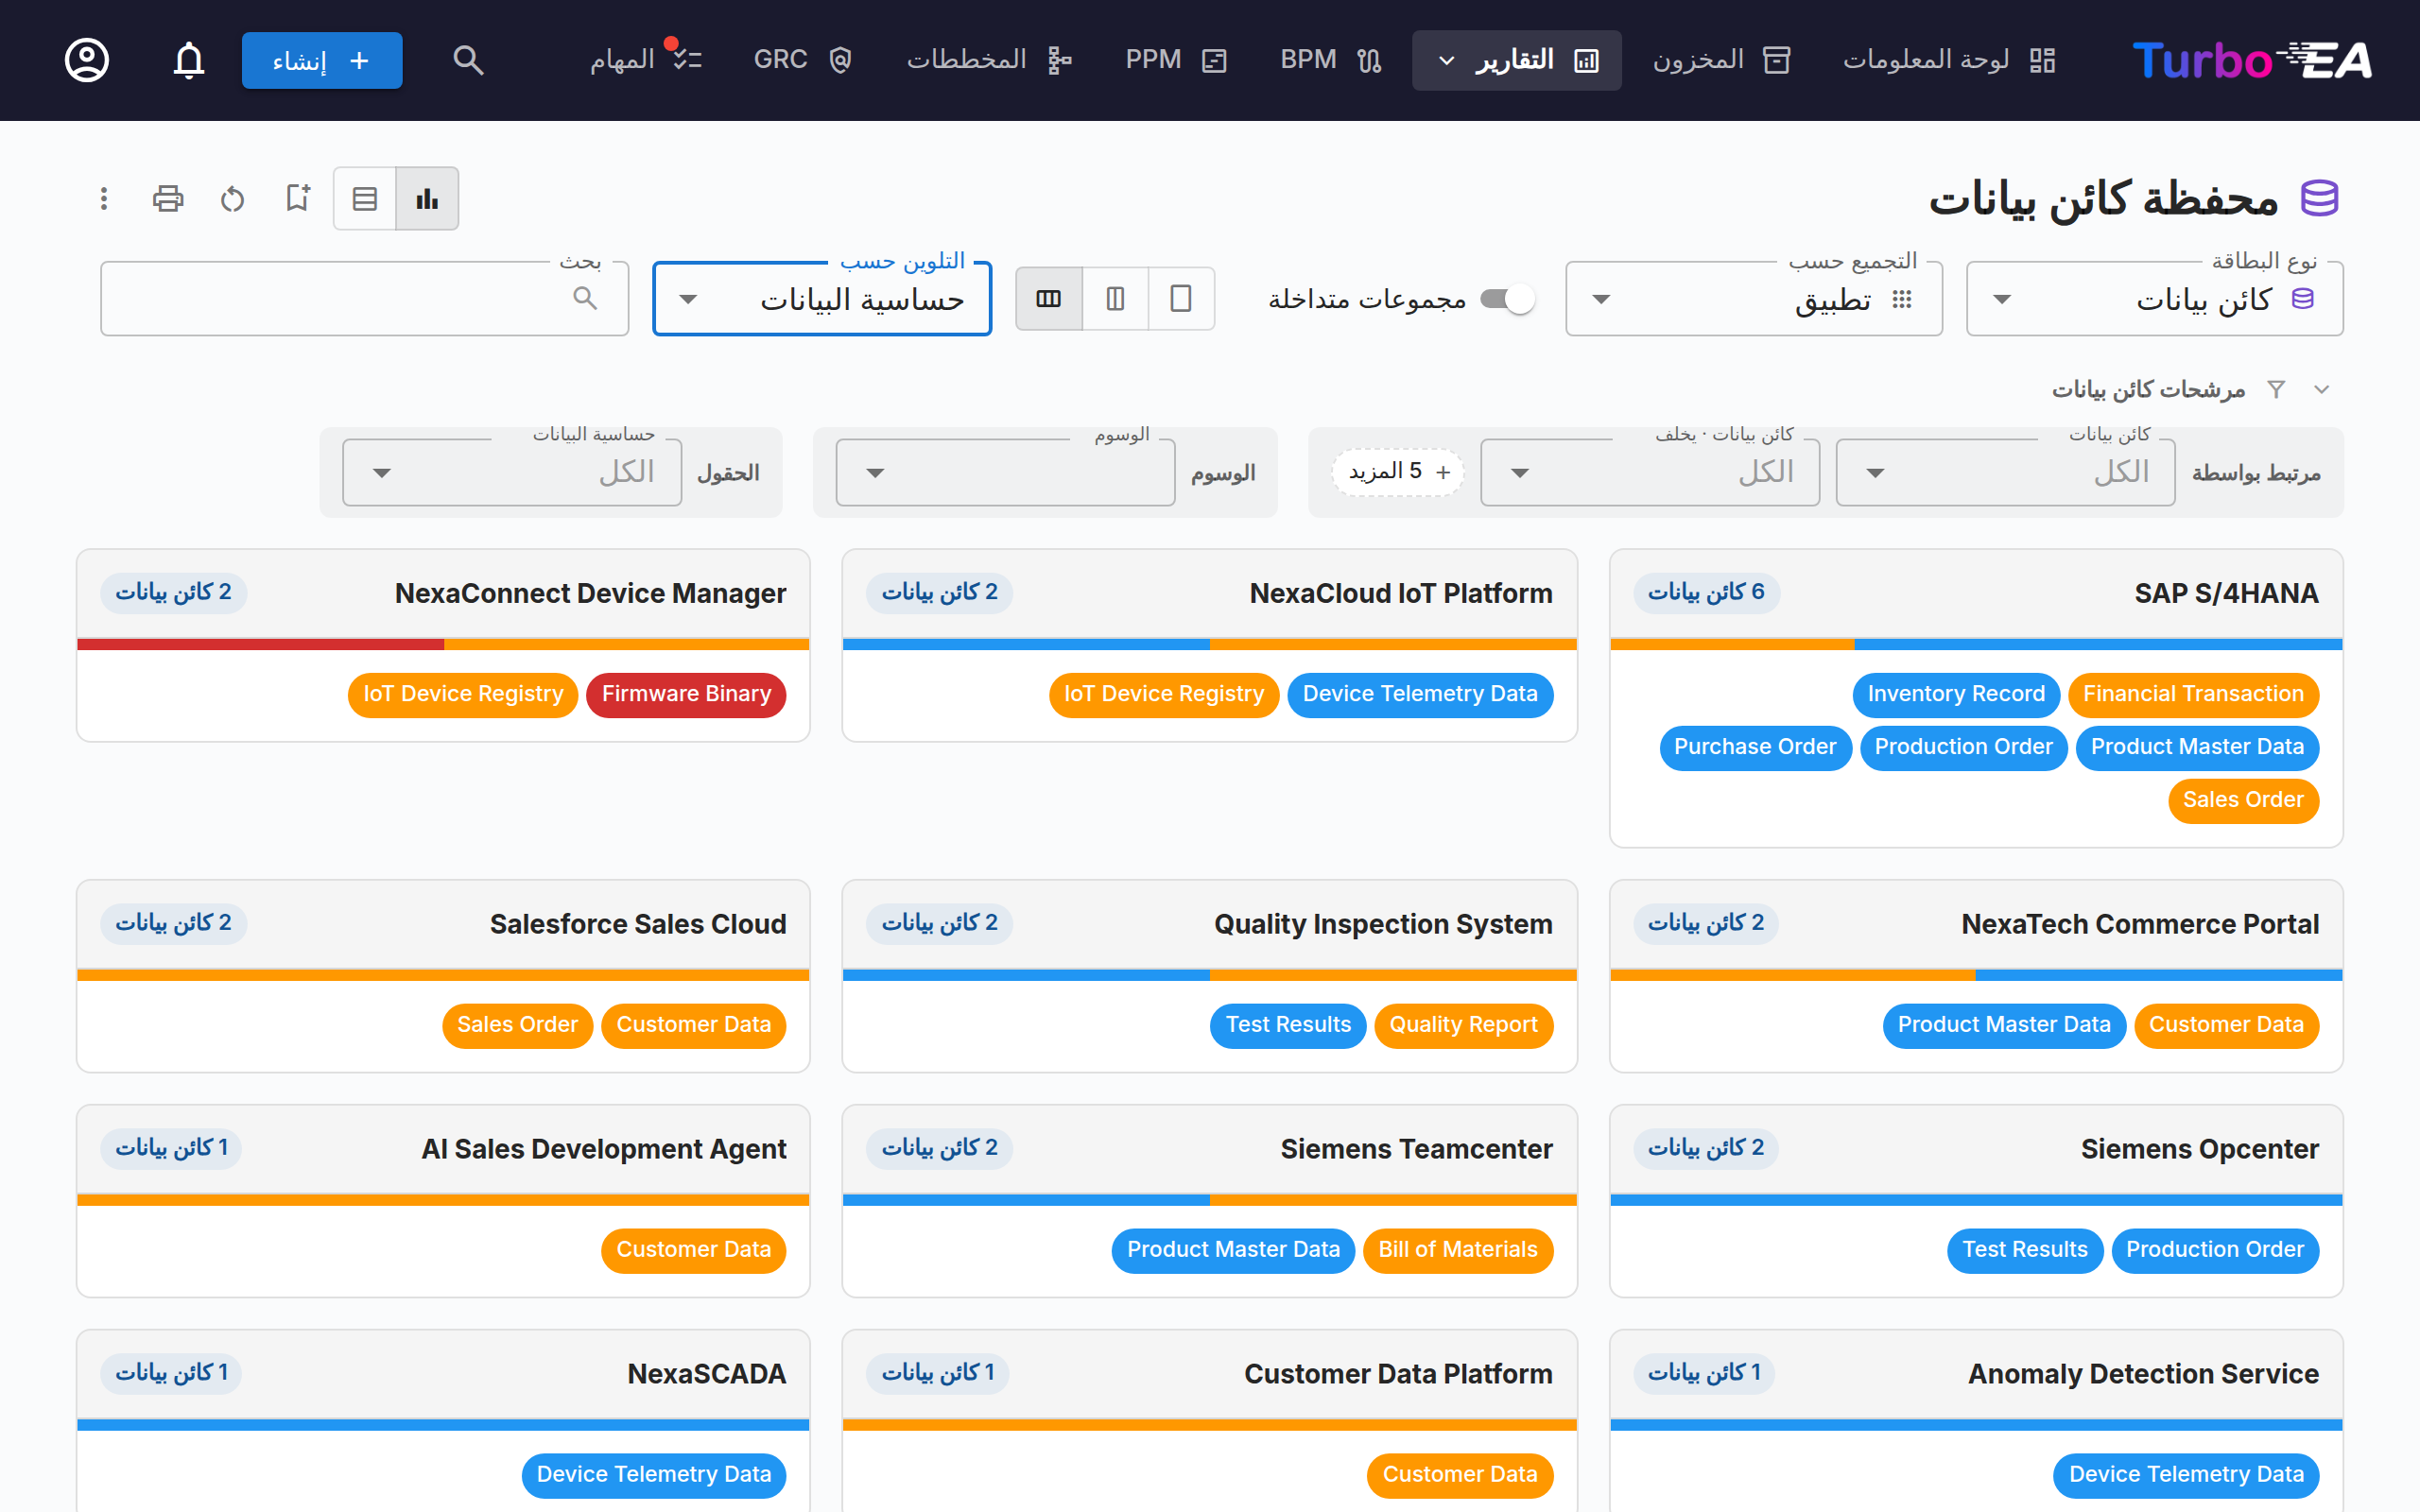2420x1512 pixels.
Task: Open the card type dropdown
Action: point(2154,298)
